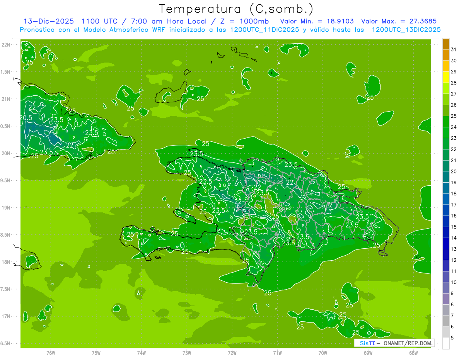Click the "Z = 1000mb" level text
464x358 pixels.
pos(245,21)
